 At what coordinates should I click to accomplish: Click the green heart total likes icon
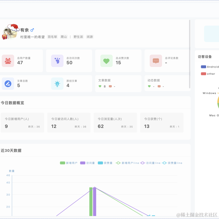pyautogui.click(x=106, y=61)
